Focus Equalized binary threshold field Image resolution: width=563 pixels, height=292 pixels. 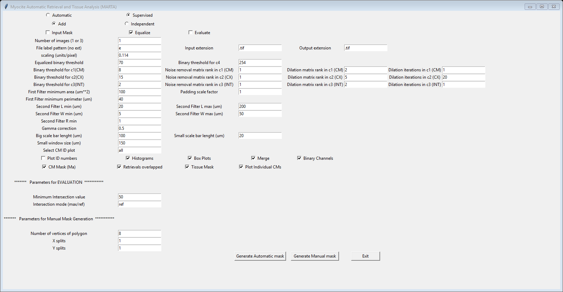click(139, 63)
